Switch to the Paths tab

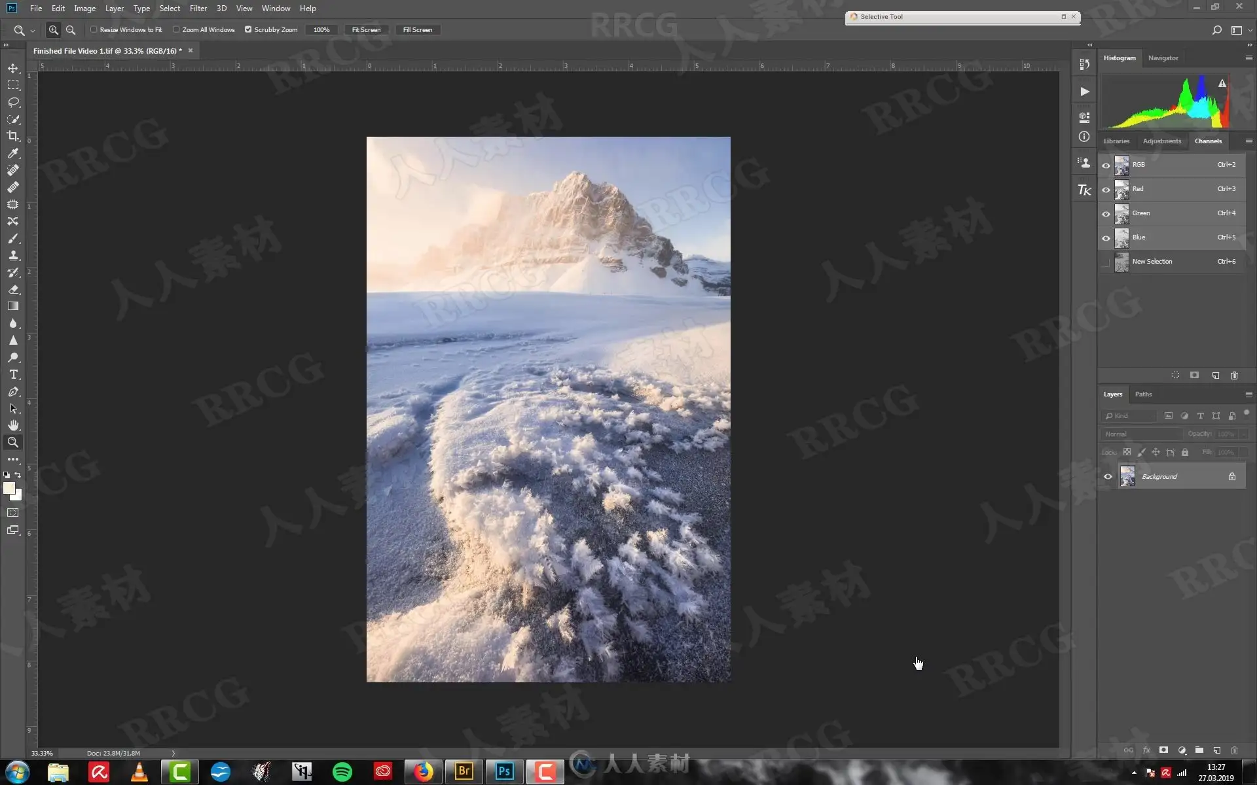point(1143,394)
